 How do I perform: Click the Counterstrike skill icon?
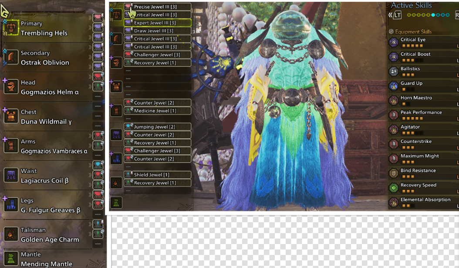click(x=393, y=144)
